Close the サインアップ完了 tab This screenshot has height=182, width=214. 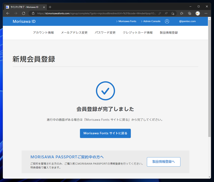click(44, 7)
